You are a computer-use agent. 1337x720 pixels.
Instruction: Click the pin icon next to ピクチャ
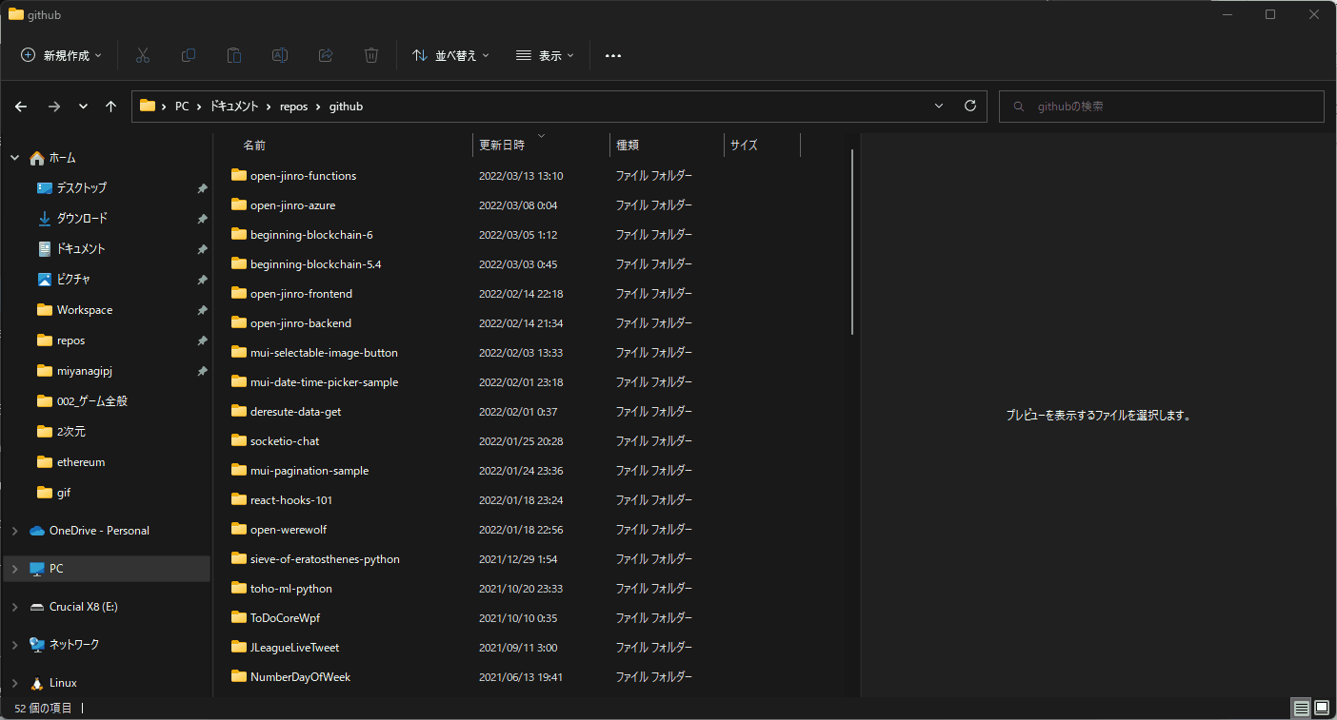[202, 280]
